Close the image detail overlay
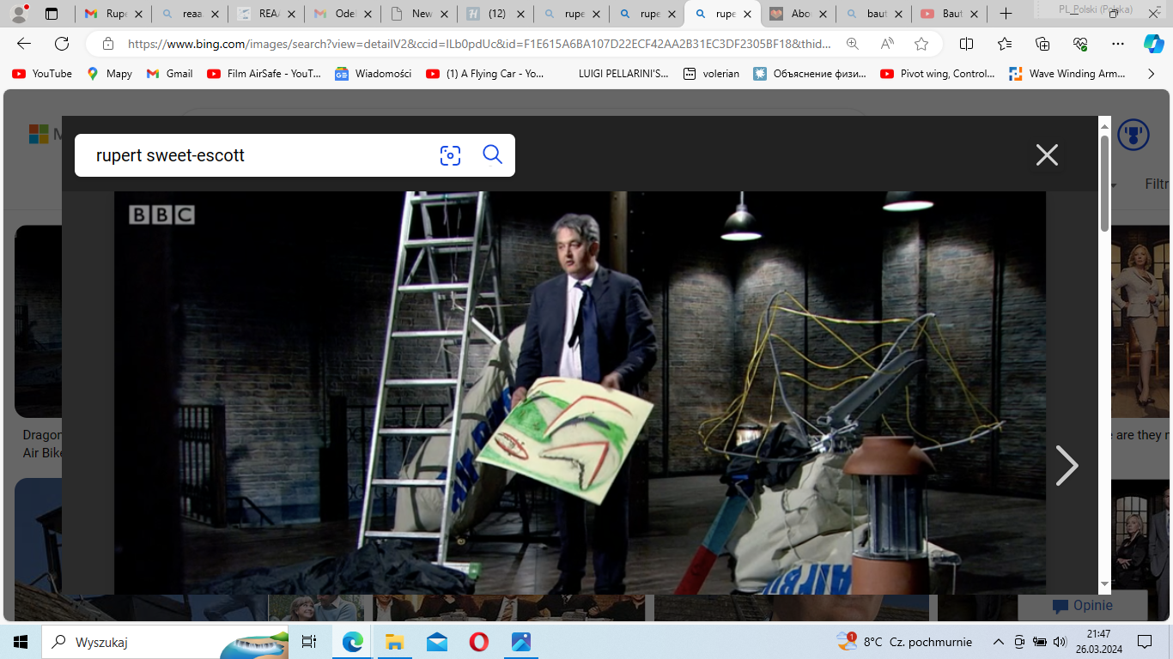The height and width of the screenshot is (659, 1173). point(1047,154)
